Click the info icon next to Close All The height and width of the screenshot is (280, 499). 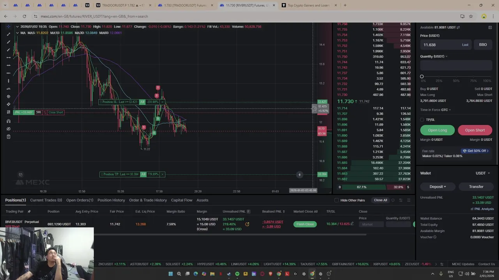393,200
